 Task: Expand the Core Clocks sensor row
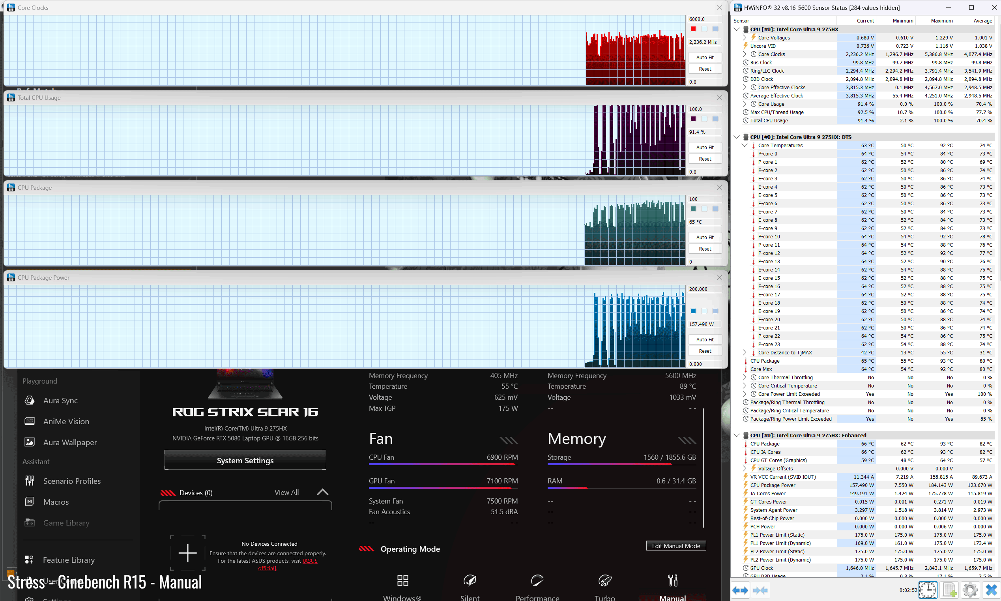pos(745,54)
